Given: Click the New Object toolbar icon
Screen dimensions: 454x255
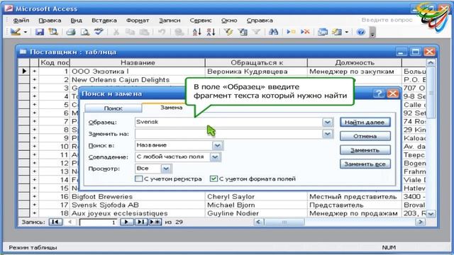Looking at the screenshot, I should click(x=337, y=32).
